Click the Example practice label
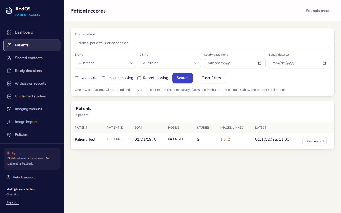 [320, 11]
